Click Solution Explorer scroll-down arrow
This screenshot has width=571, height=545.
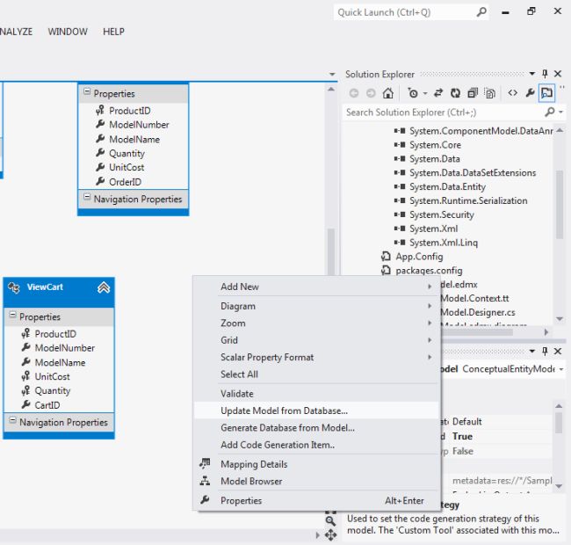pyautogui.click(x=560, y=319)
